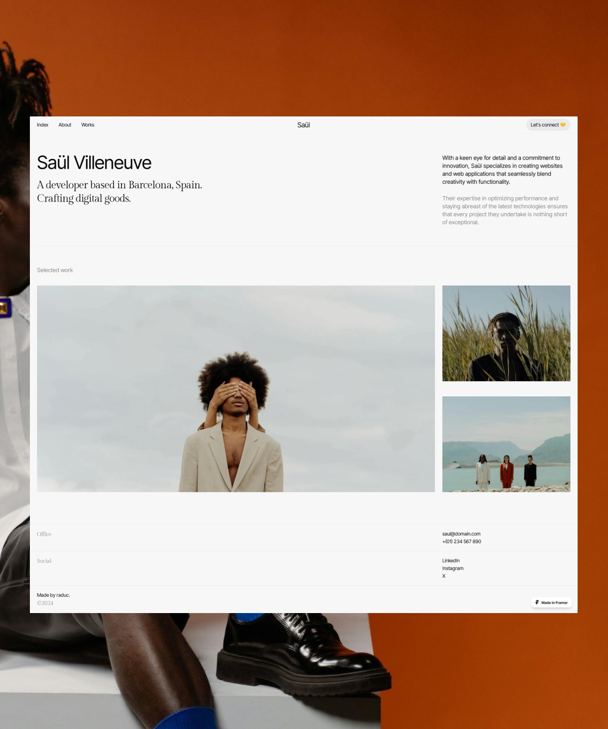Open the X social link
Screen dimensions: 608x729
pyautogui.click(x=444, y=576)
